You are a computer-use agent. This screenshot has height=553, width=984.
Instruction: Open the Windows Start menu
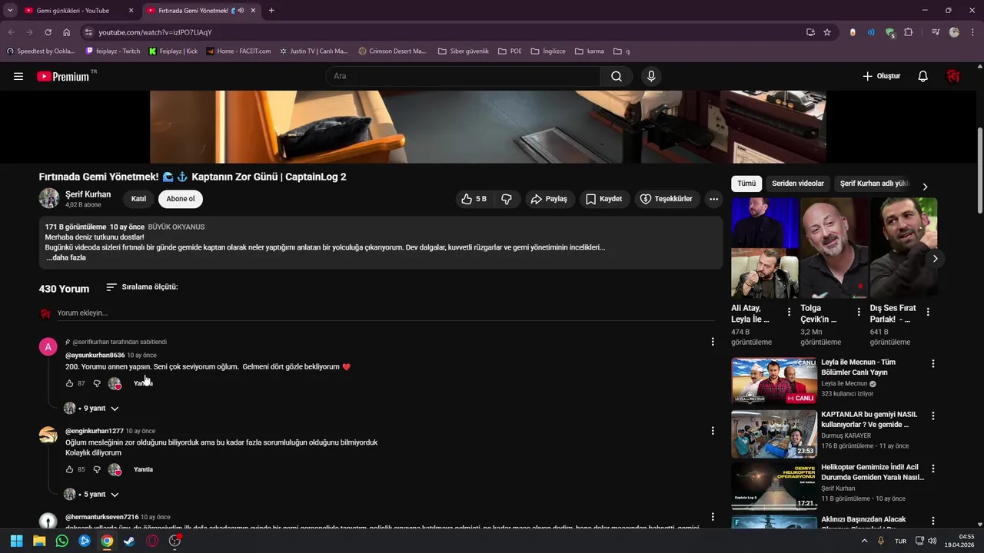point(16,541)
